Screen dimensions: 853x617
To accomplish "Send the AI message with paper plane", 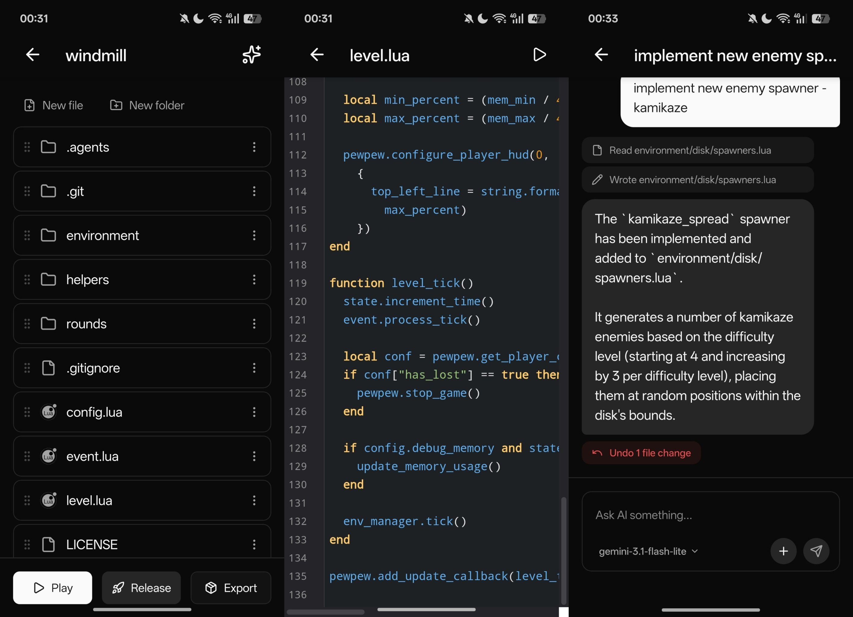I will tap(816, 551).
